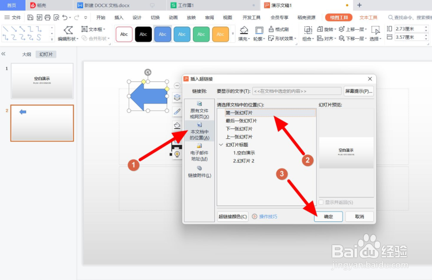Screen dimensions: 432x280
Task: Click the Save icon in quick toolbar
Action: 30,18
